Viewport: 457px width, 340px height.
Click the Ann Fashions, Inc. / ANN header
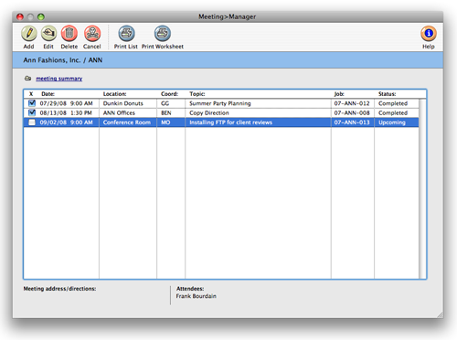click(63, 60)
